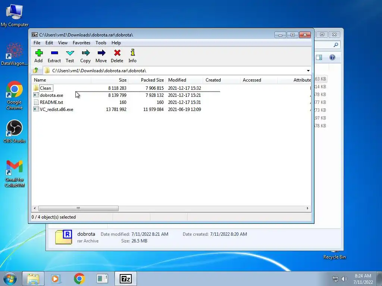Click the 13 781 992 size cell
The image size is (382, 286).
(x=116, y=109)
